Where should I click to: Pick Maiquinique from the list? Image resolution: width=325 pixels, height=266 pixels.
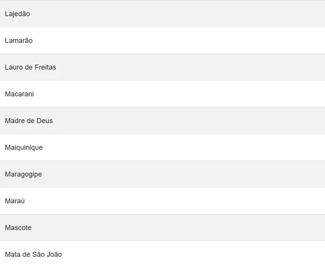tap(162, 147)
